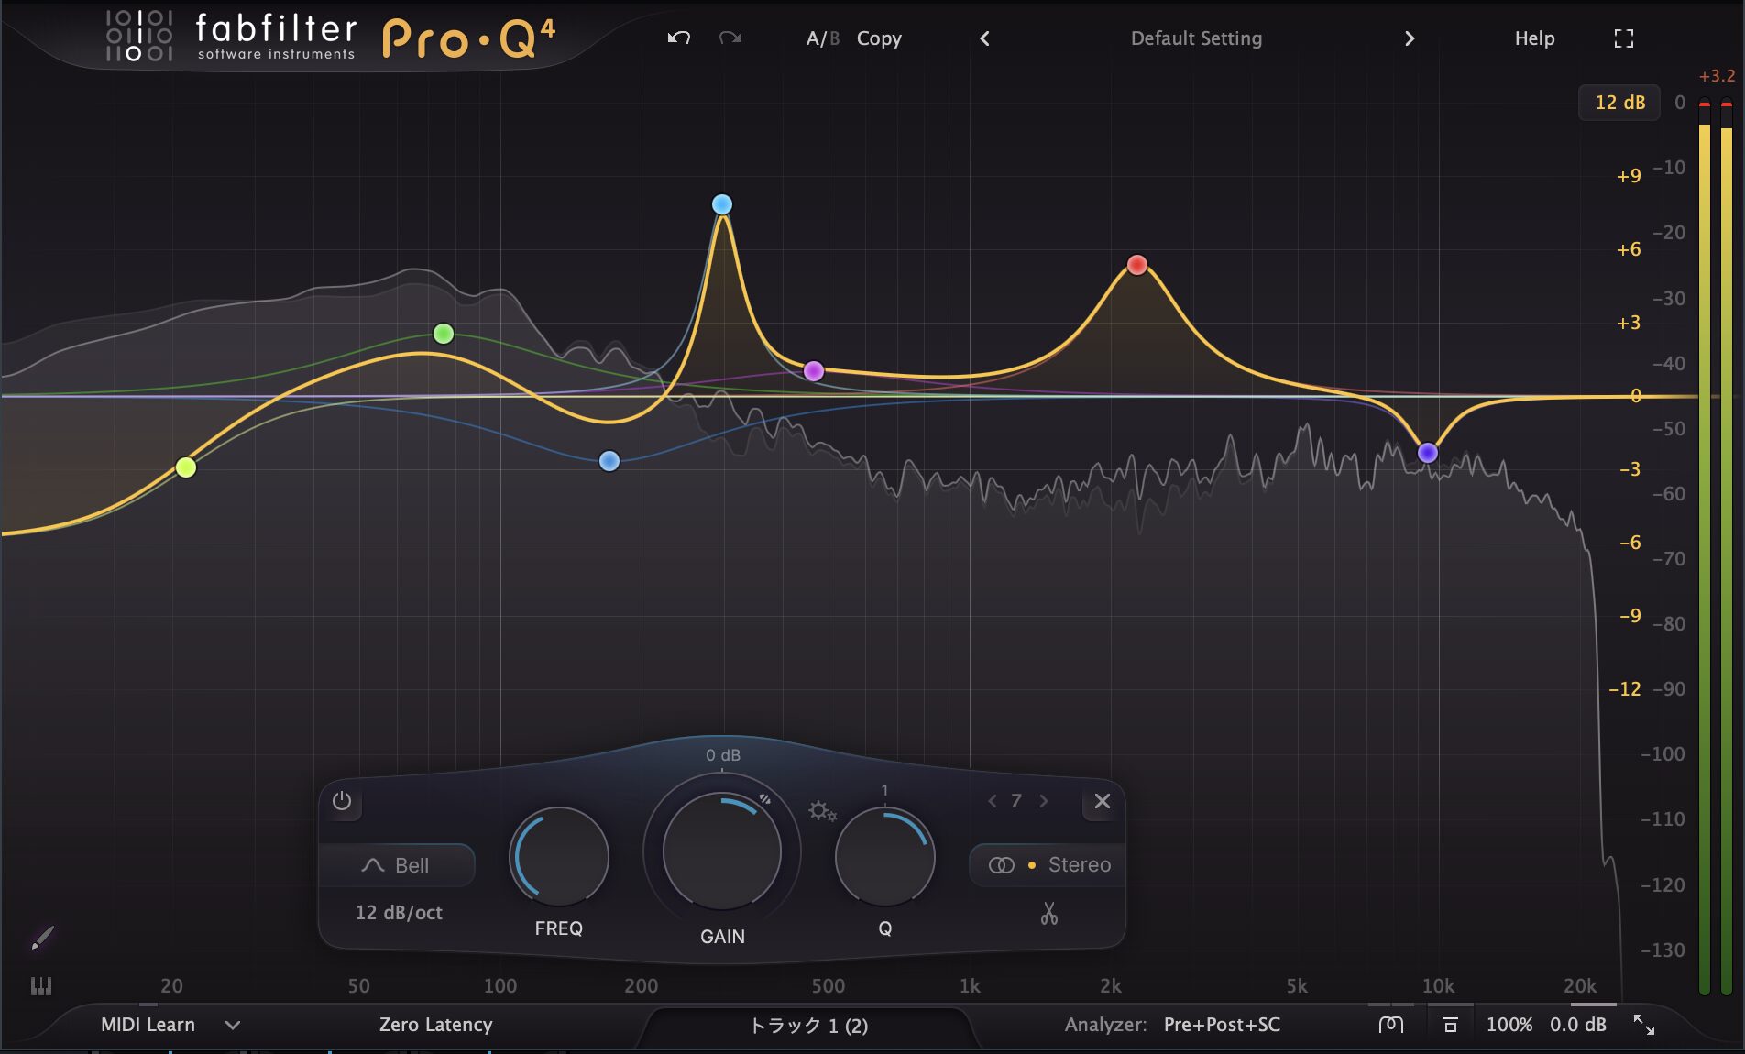Select the purple band node near 500 Hz
This screenshot has width=1745, height=1054.
(x=814, y=371)
